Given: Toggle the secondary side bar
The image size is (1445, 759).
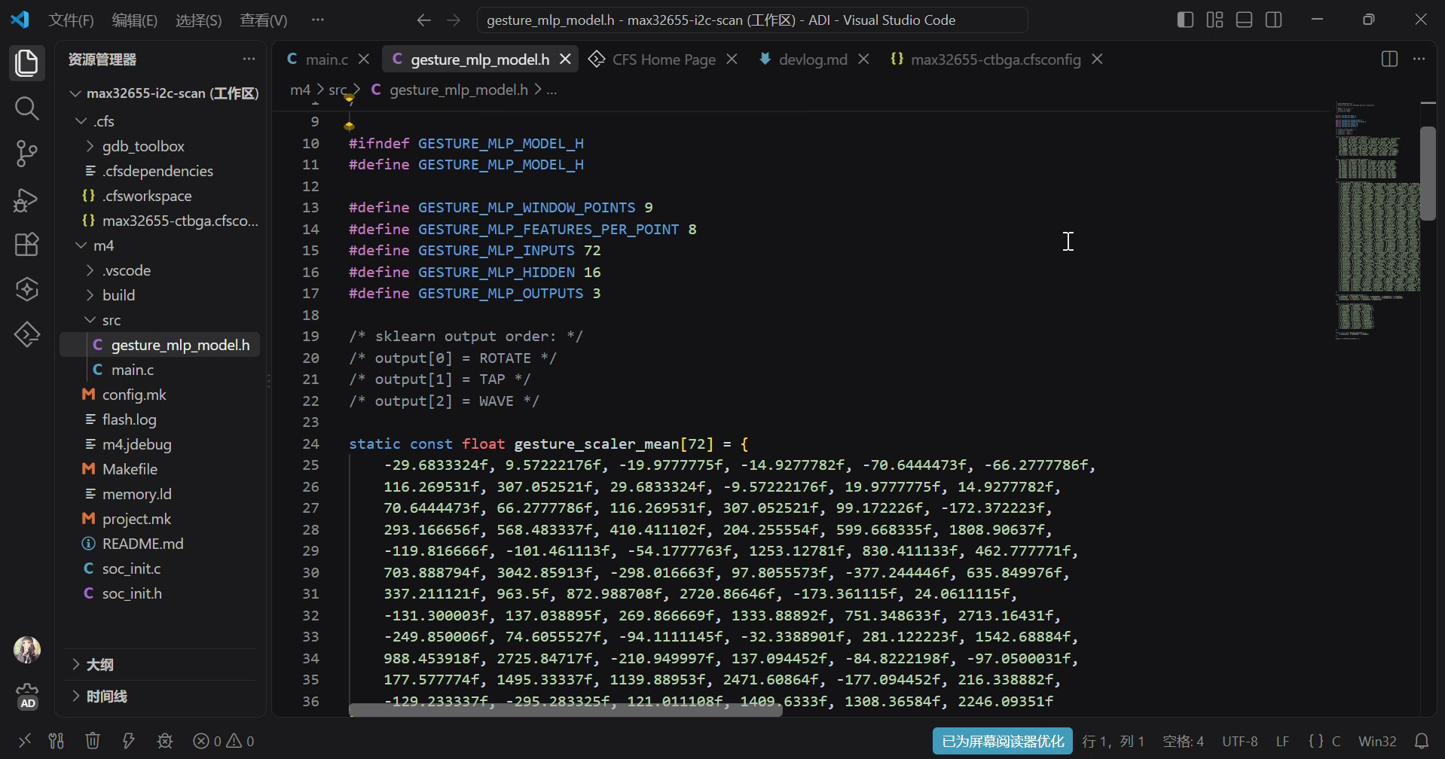Looking at the screenshot, I should [1274, 20].
